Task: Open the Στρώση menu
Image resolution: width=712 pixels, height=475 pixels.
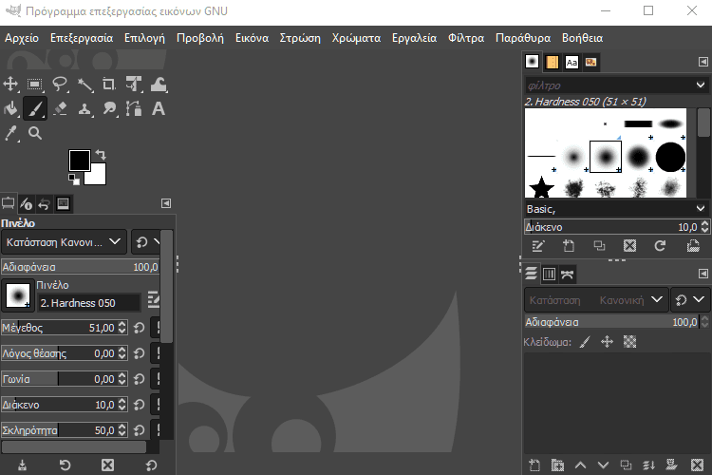Action: pyautogui.click(x=300, y=38)
